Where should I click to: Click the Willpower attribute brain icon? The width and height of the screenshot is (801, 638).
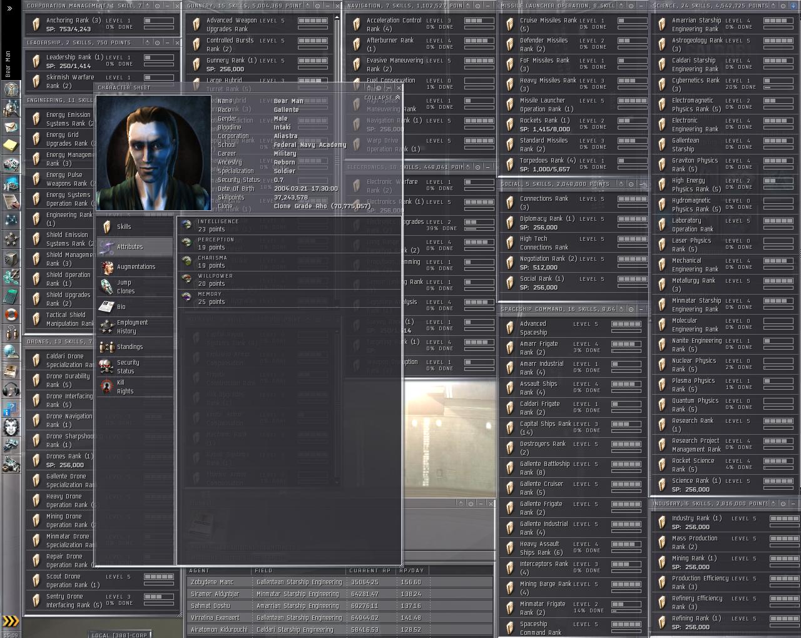tap(186, 280)
